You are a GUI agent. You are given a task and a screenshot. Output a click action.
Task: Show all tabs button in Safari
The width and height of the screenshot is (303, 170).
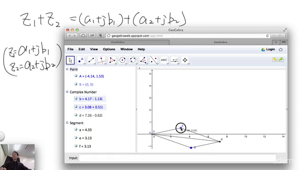284,42
